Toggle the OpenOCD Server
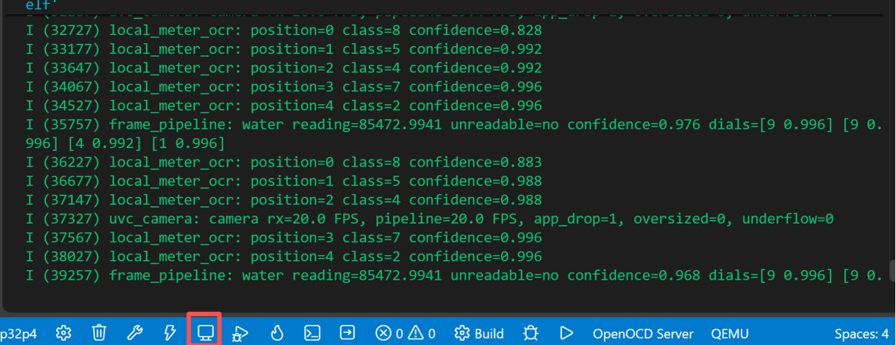Image resolution: width=896 pixels, height=345 pixels. click(x=643, y=333)
